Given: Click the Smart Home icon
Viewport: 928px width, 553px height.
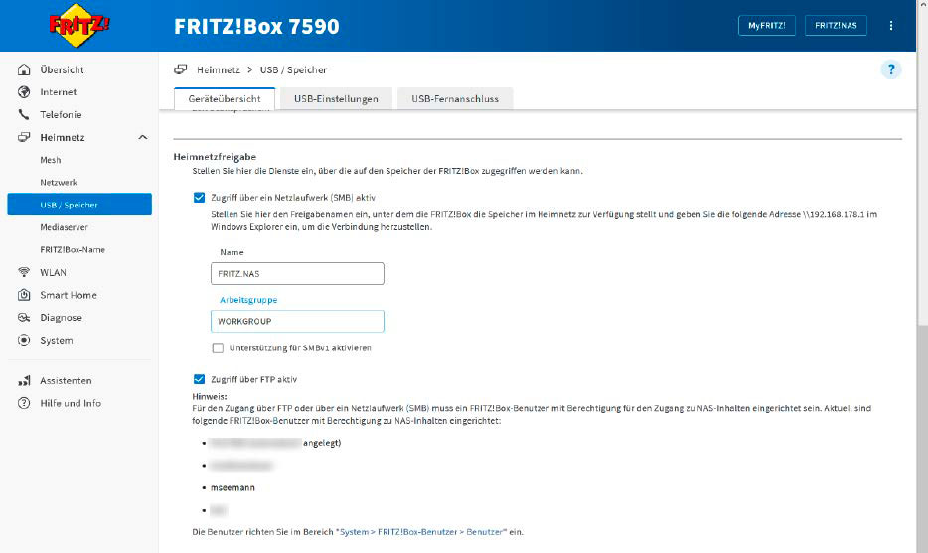Looking at the screenshot, I should click(24, 295).
